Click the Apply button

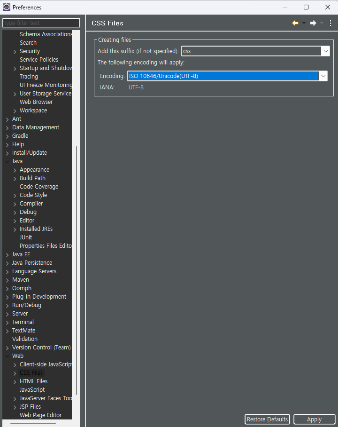(x=315, y=419)
